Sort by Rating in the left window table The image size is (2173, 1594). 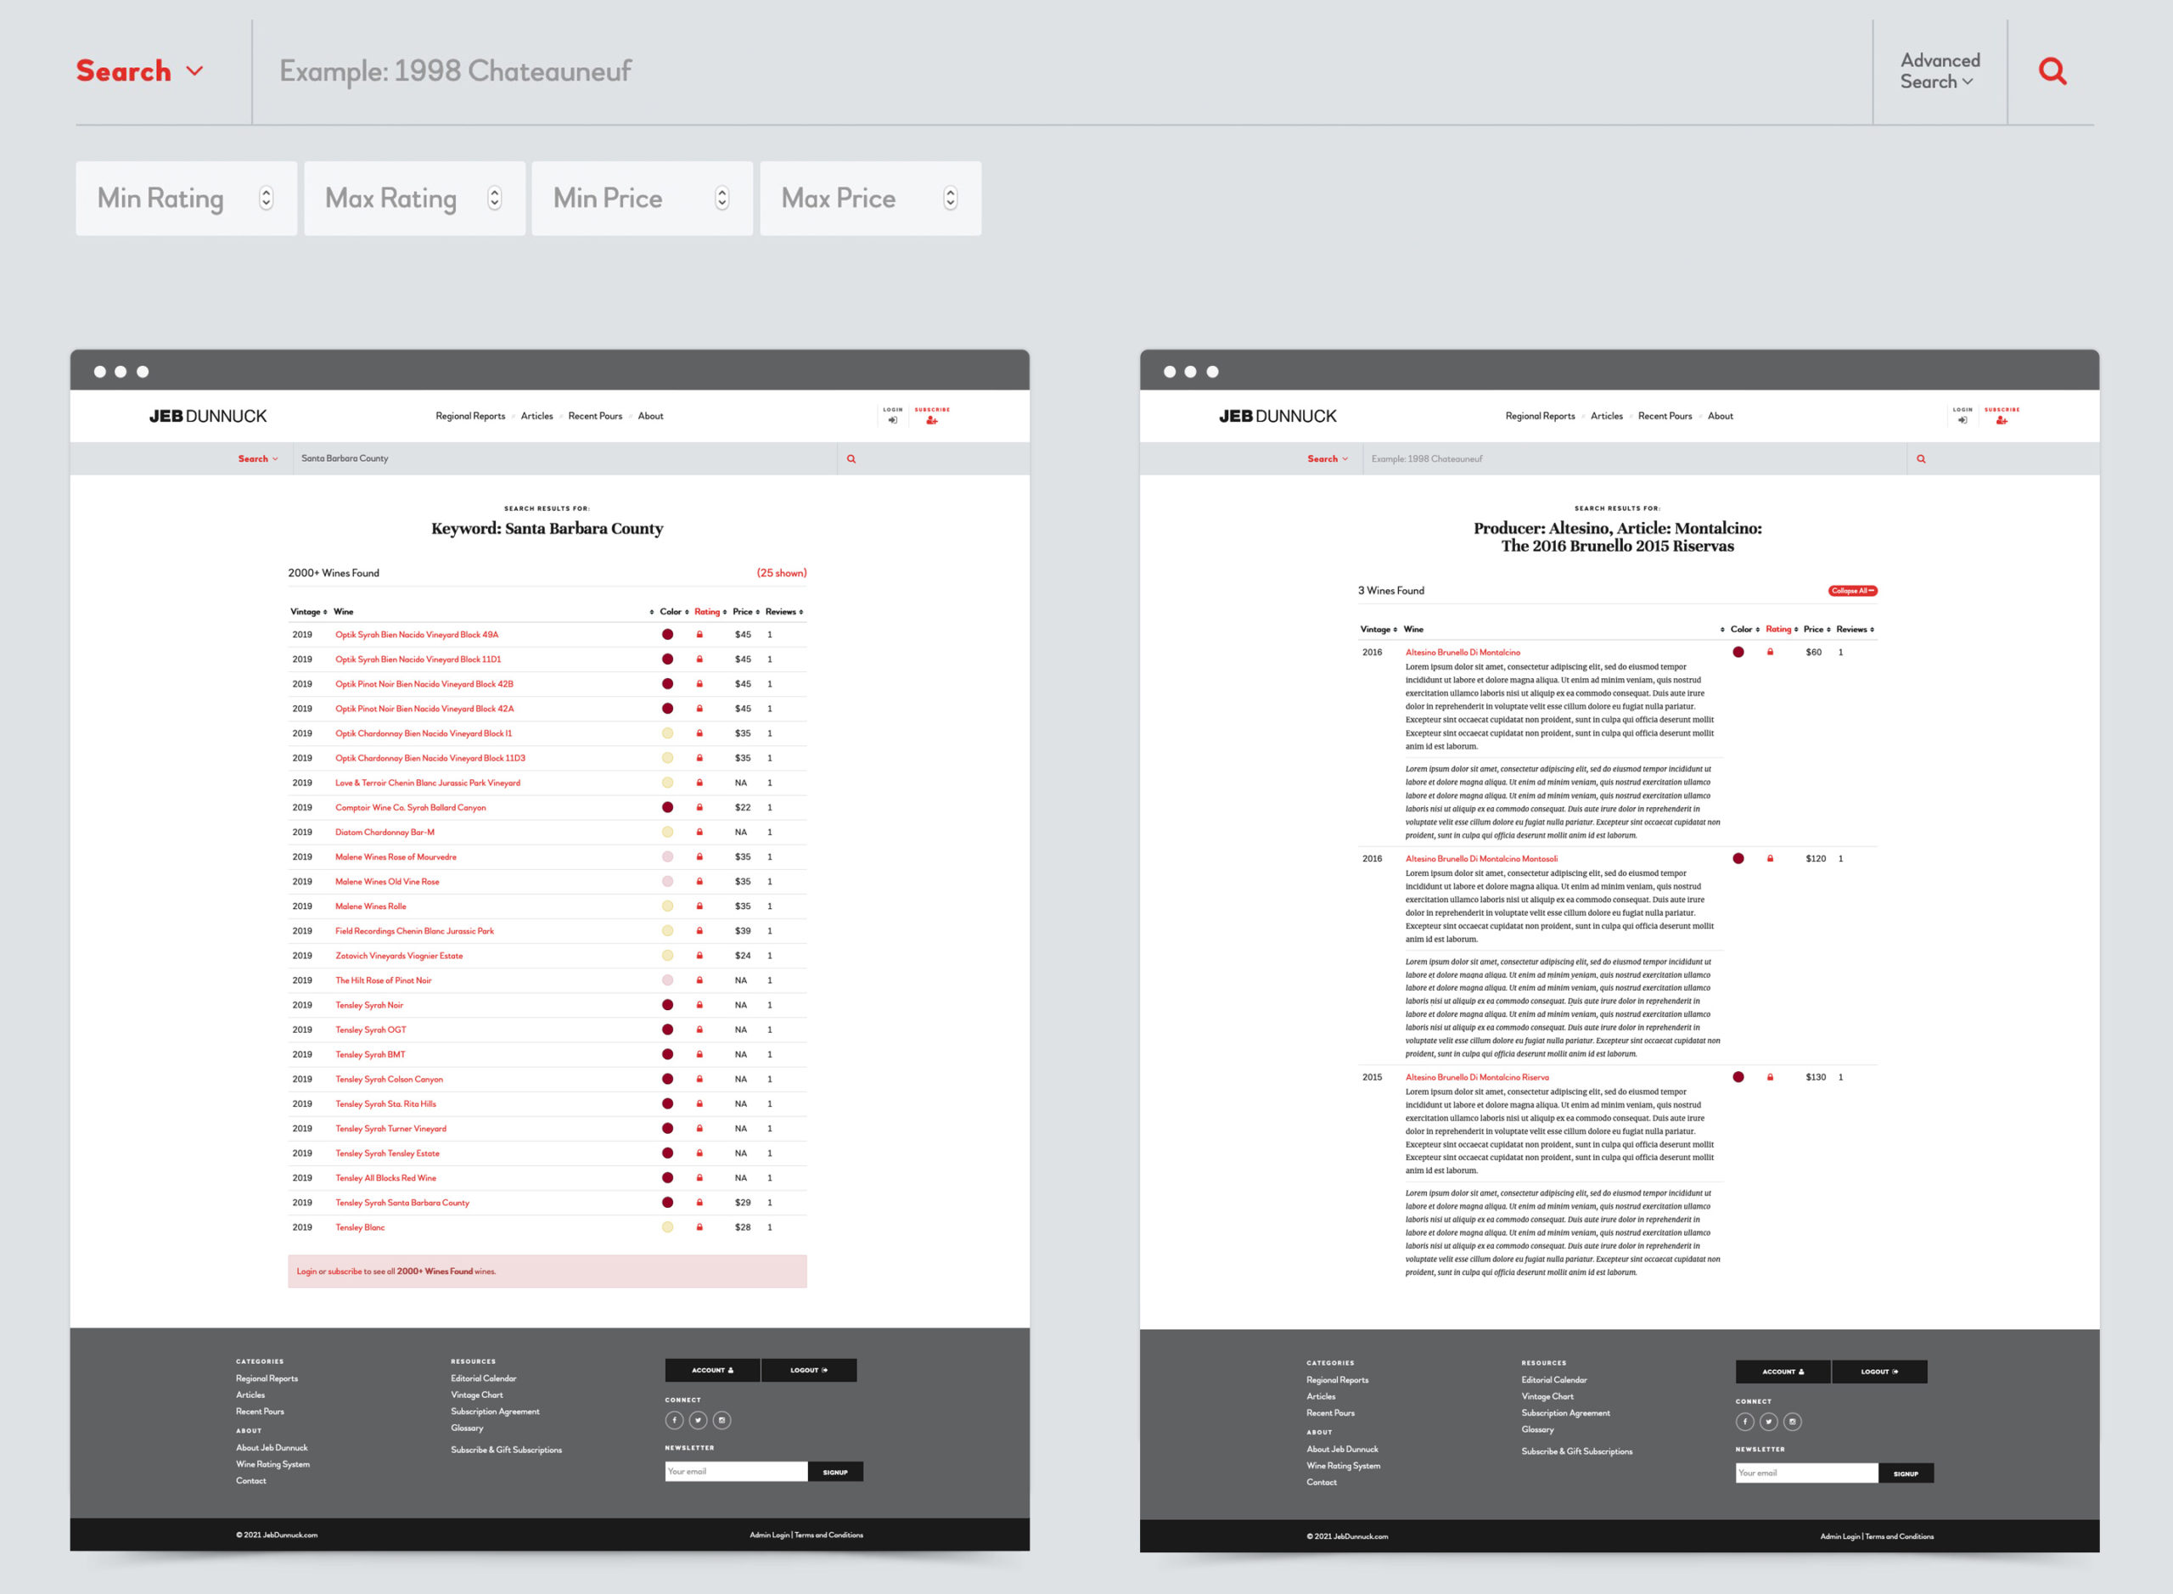[x=710, y=612]
